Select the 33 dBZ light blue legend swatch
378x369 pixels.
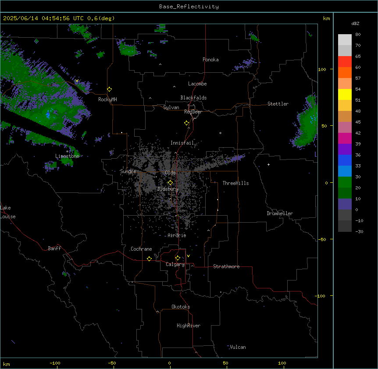coord(345,171)
